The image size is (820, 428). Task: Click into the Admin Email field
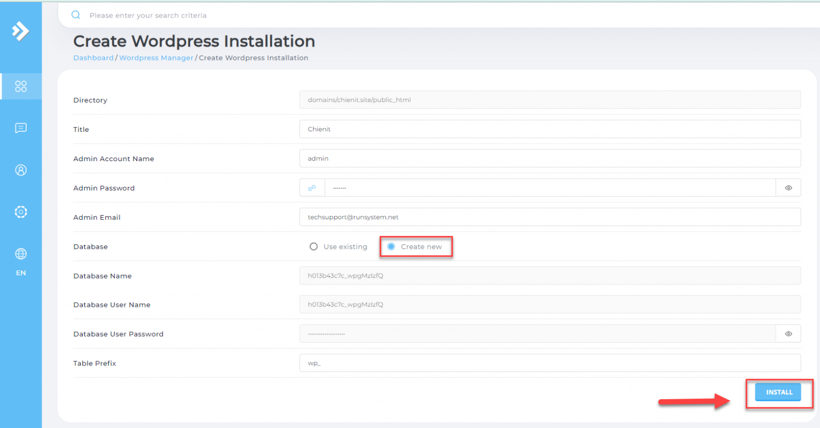click(x=550, y=217)
